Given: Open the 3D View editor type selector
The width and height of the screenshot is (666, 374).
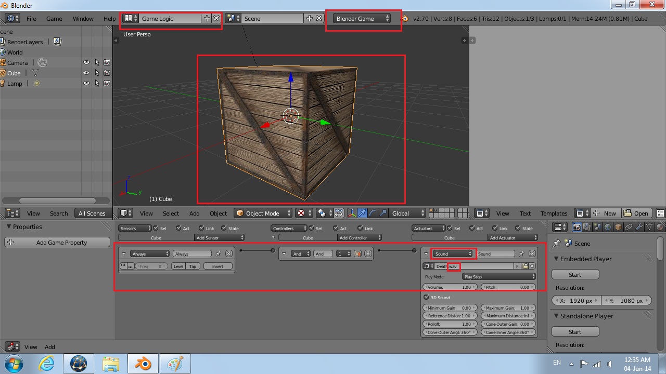Looking at the screenshot, I should coord(126,213).
